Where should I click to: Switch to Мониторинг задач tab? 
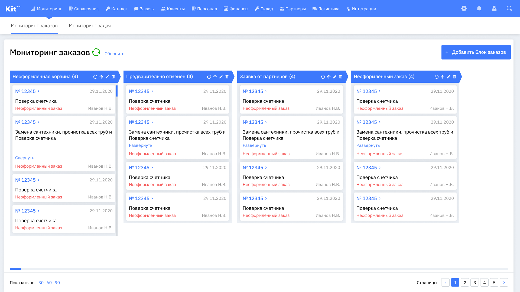(90, 26)
